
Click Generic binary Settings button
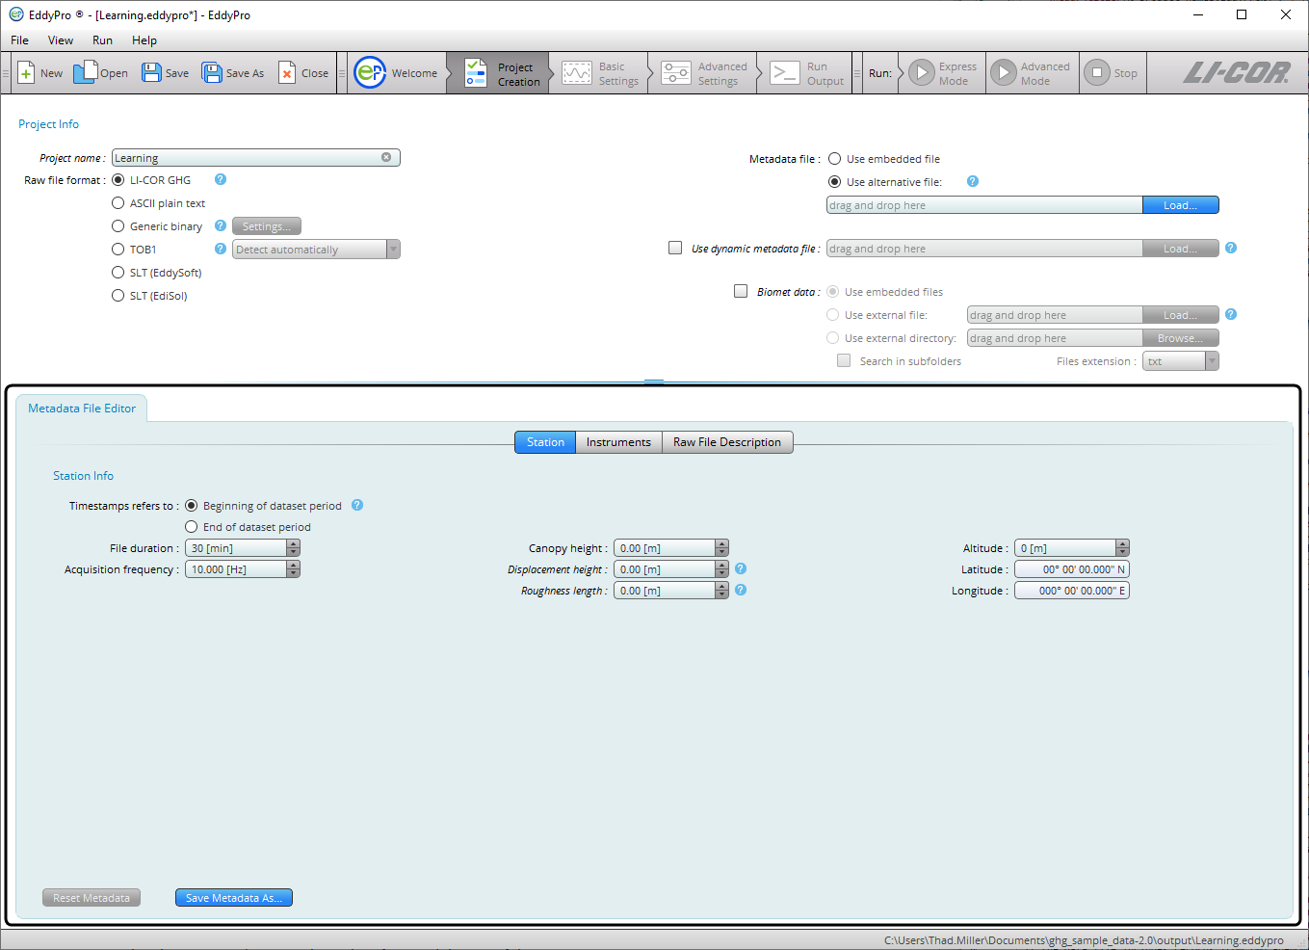pyautogui.click(x=267, y=226)
